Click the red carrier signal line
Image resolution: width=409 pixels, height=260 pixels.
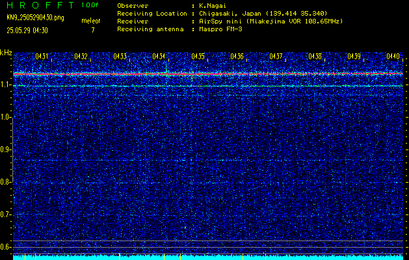[208, 74]
